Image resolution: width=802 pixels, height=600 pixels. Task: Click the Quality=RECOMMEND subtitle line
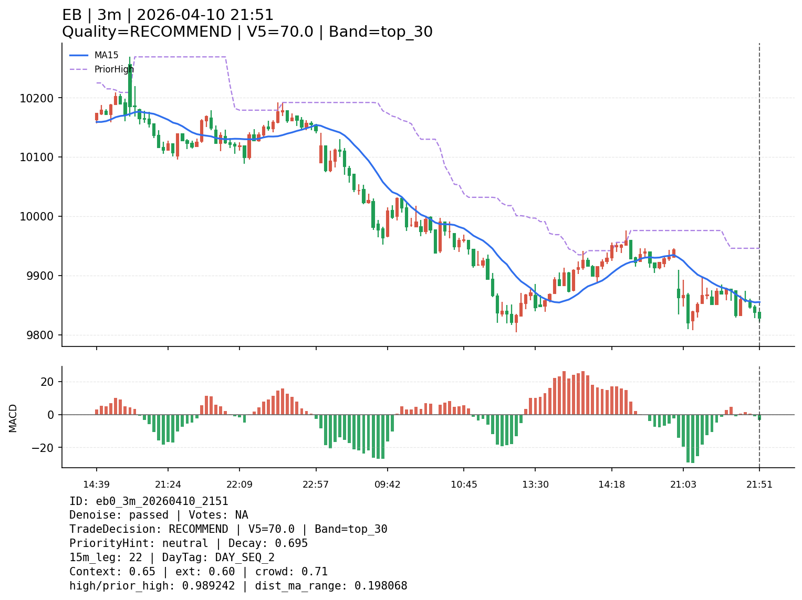247,32
